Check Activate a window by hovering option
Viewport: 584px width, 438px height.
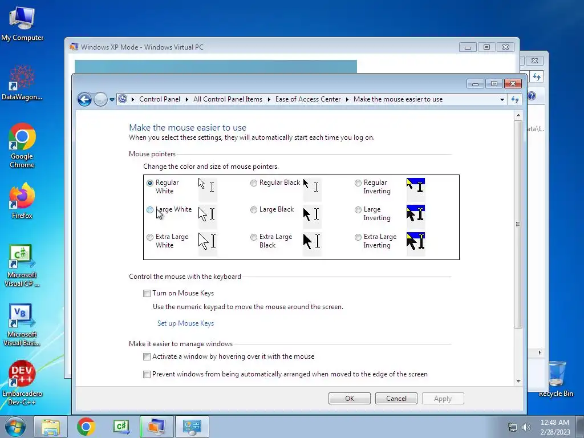click(147, 357)
